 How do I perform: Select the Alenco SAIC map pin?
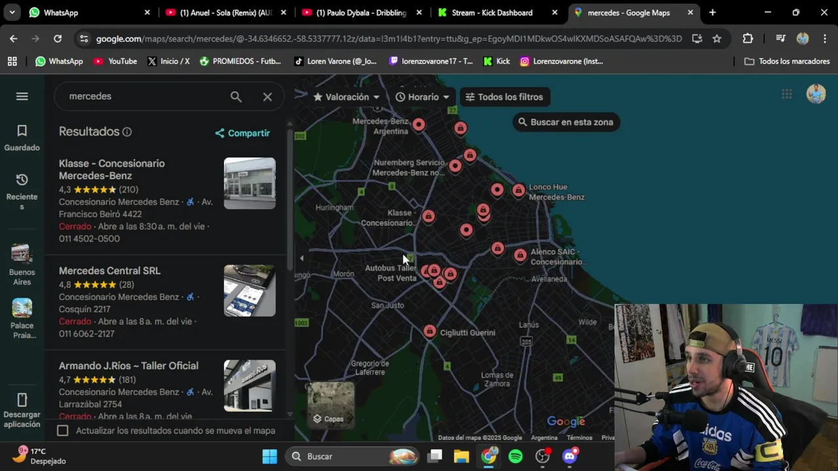pos(520,255)
